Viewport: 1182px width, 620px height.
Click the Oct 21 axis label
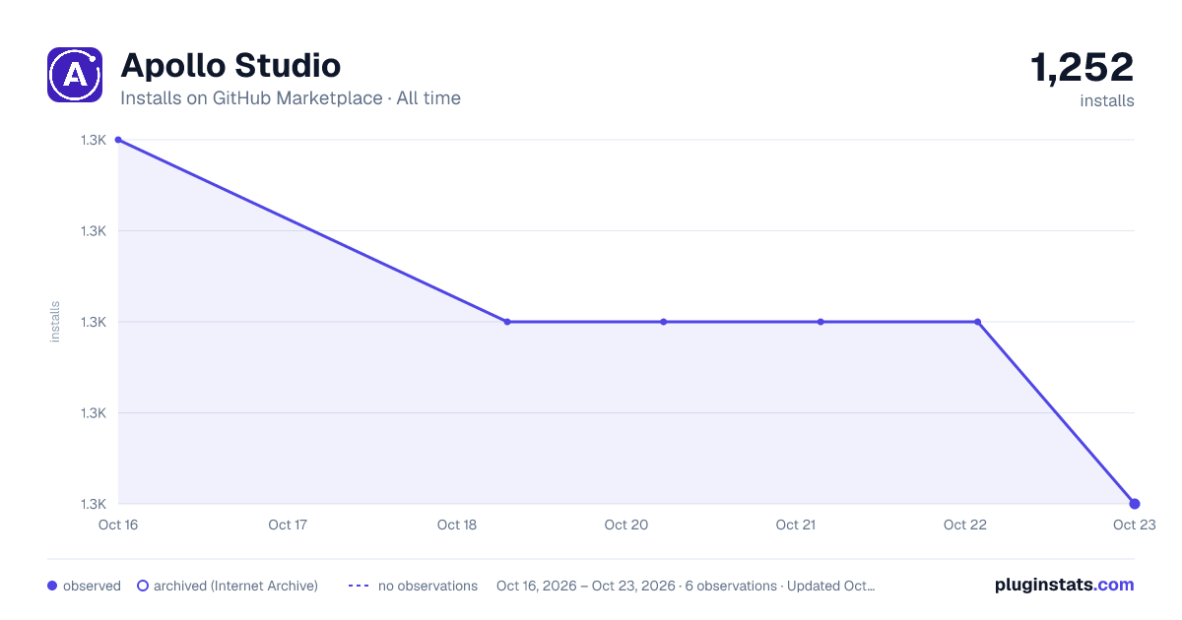coord(796,525)
